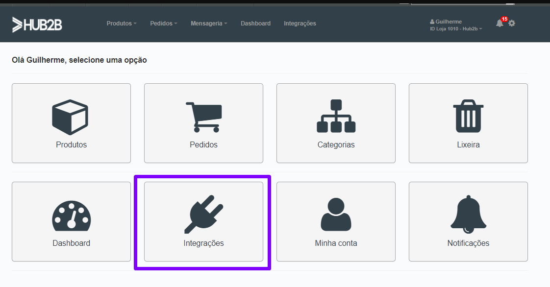Click the plug icon for Integrações card
Viewport: 550px width, 287px height.
pyautogui.click(x=204, y=214)
